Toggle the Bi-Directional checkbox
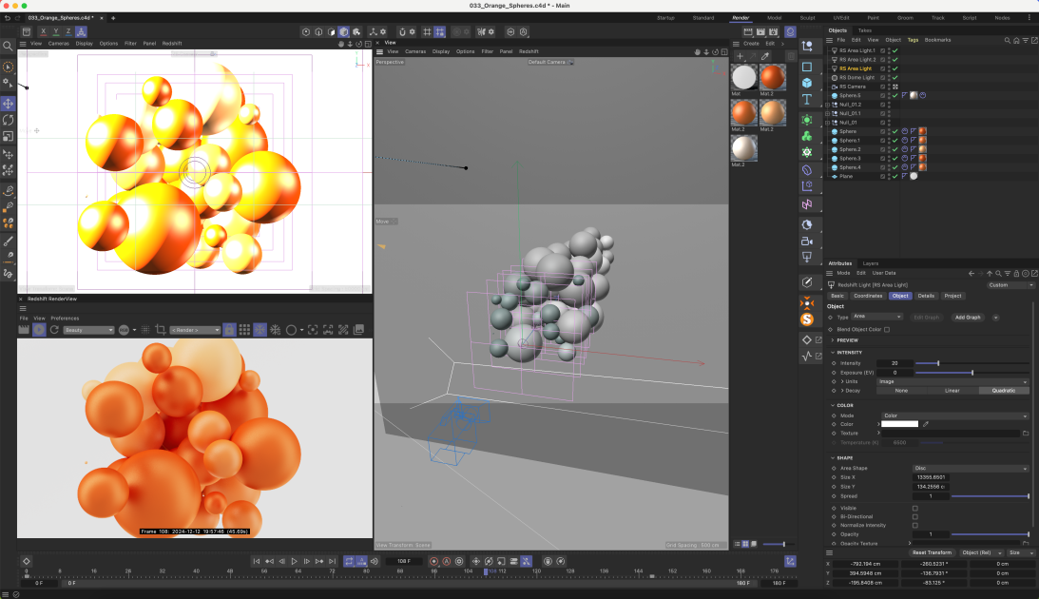The image size is (1039, 599). point(915,517)
